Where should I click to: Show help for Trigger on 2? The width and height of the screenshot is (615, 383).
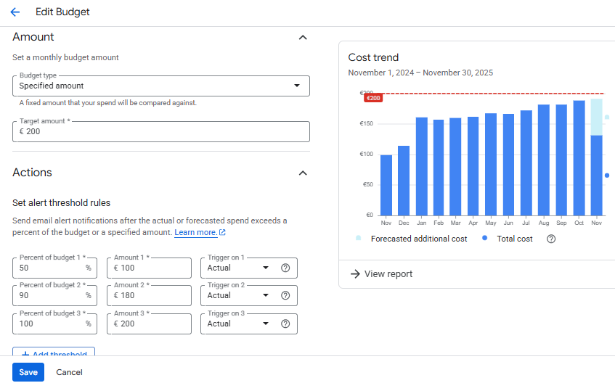[285, 295]
